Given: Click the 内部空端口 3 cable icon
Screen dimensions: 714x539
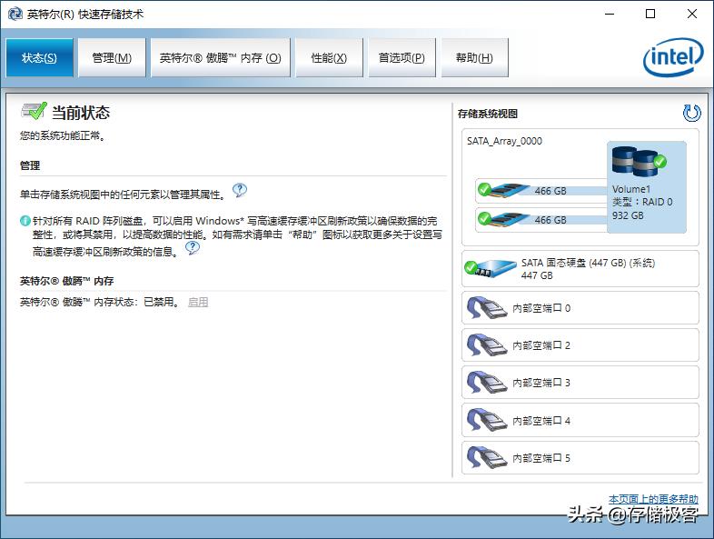Looking at the screenshot, I should click(486, 383).
